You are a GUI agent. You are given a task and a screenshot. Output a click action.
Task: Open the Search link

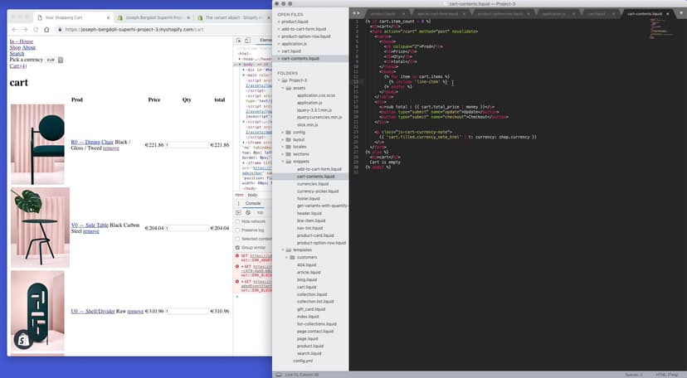tap(17, 54)
